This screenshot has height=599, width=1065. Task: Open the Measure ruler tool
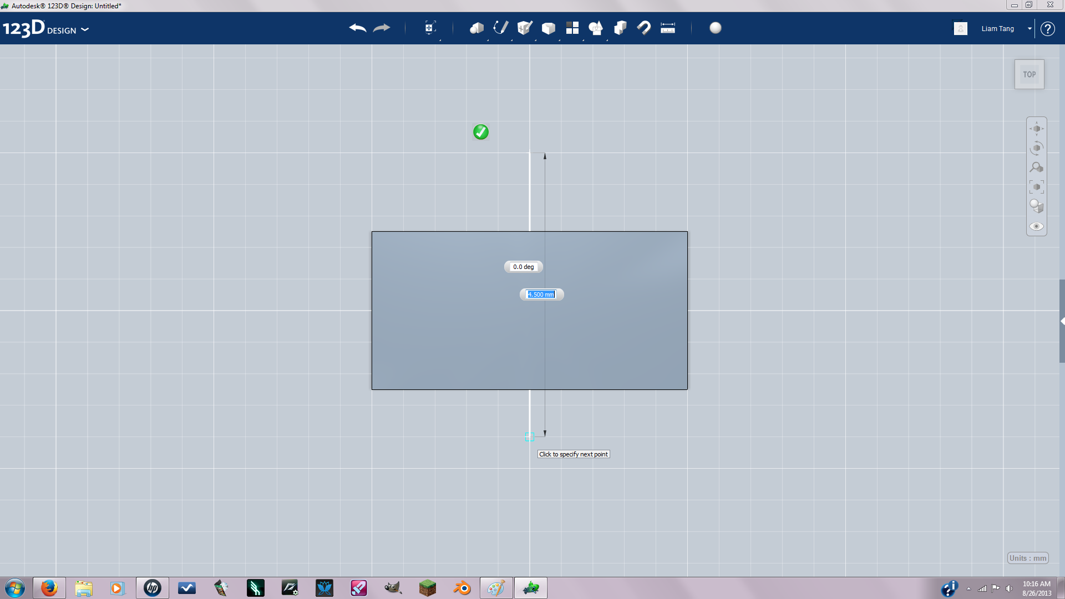tap(668, 28)
